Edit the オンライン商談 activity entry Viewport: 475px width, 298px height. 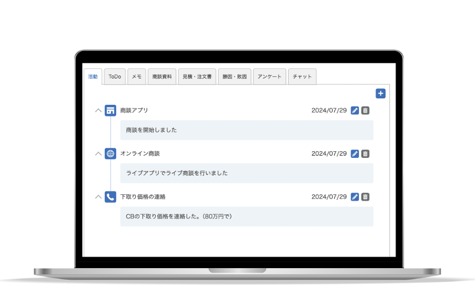click(355, 153)
